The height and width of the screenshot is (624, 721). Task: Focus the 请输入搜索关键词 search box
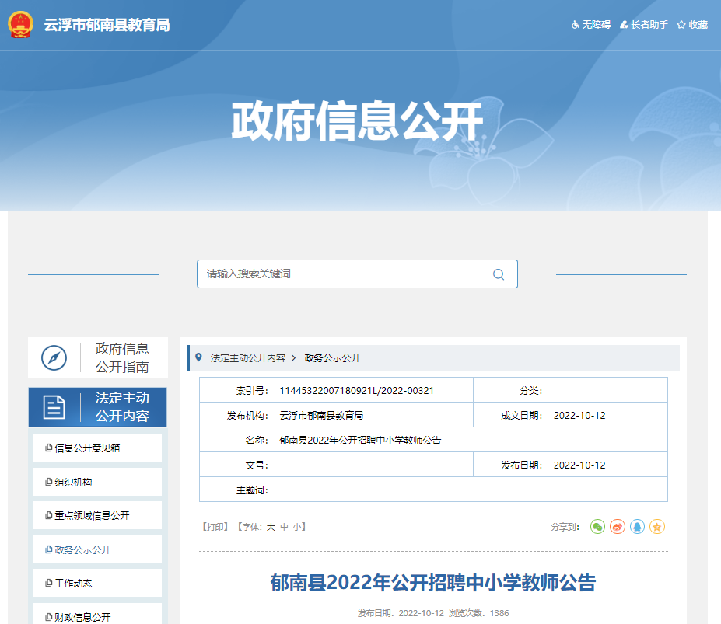tap(342, 274)
